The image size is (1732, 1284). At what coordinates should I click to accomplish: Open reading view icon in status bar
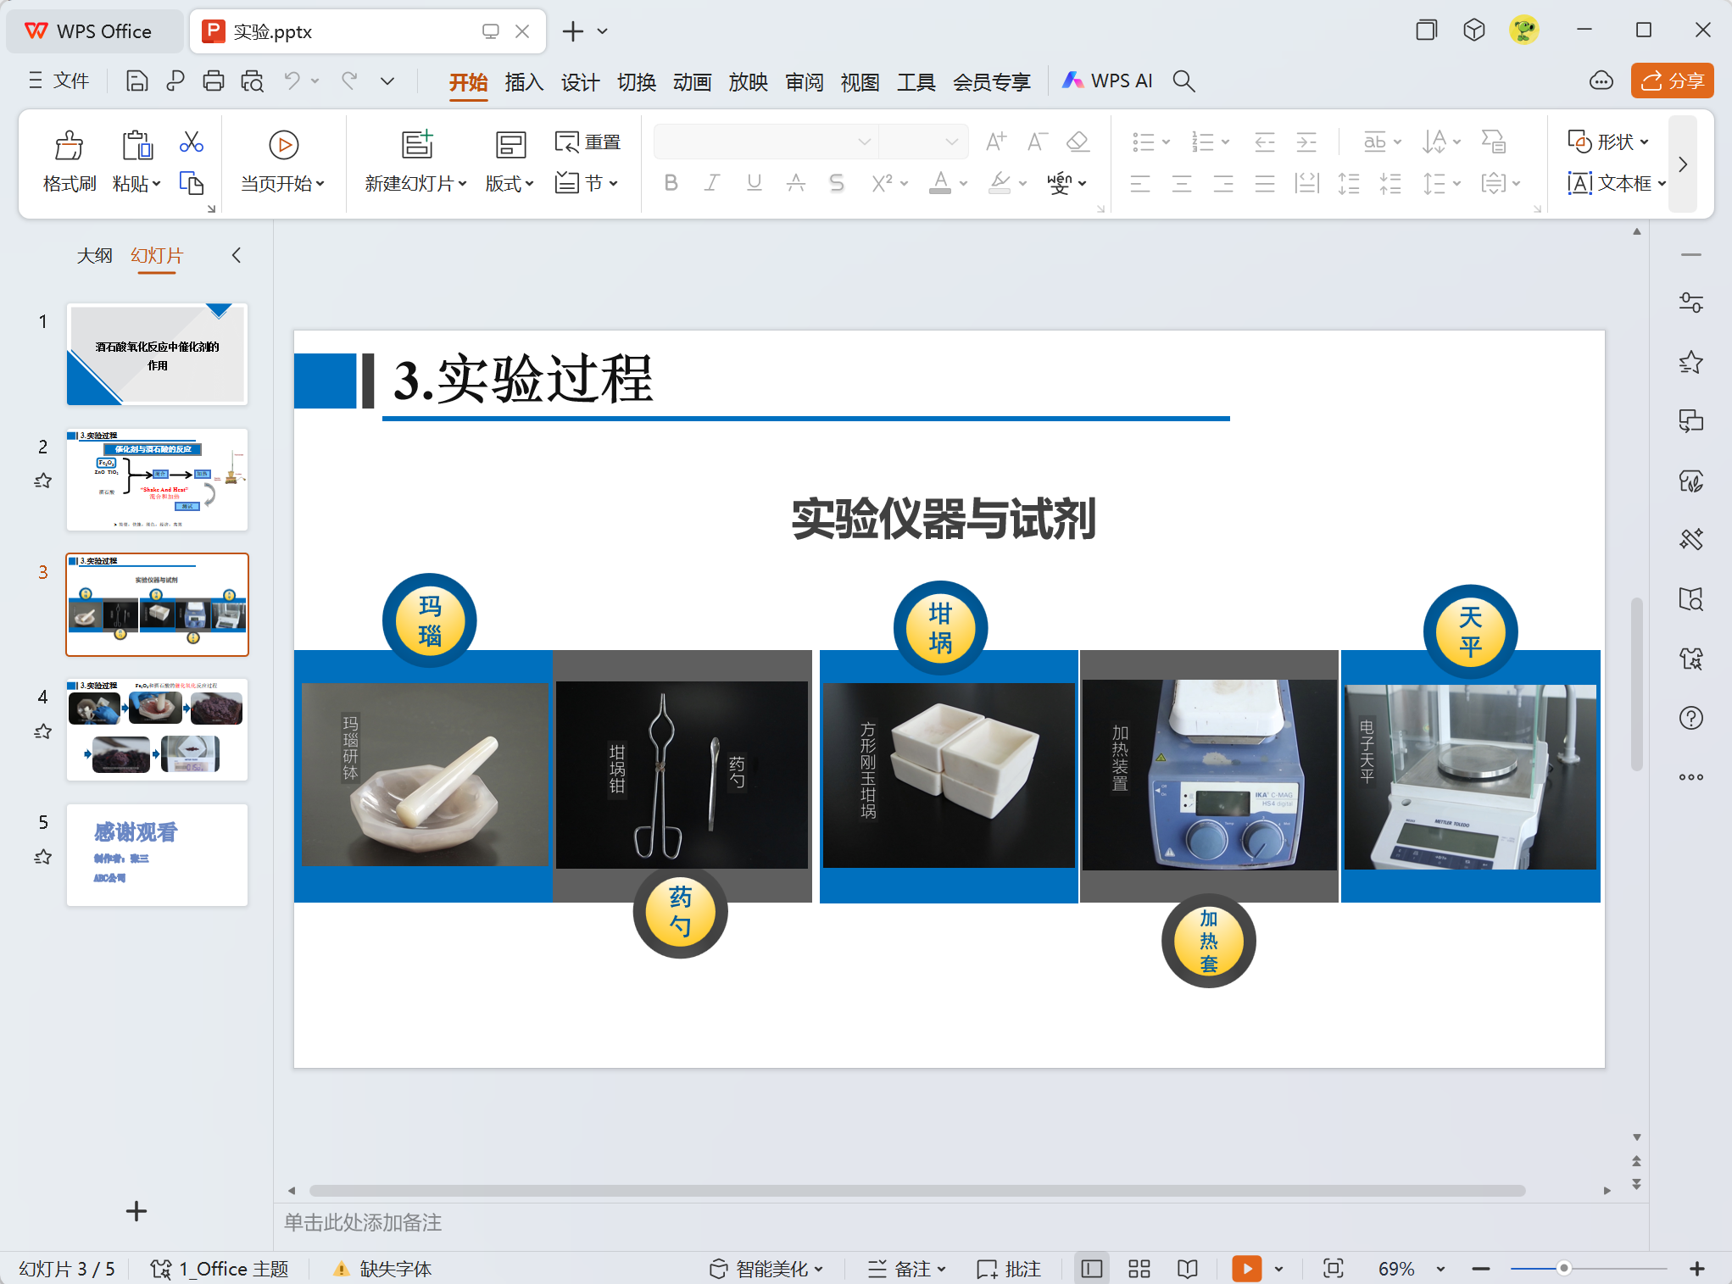pos(1186,1268)
